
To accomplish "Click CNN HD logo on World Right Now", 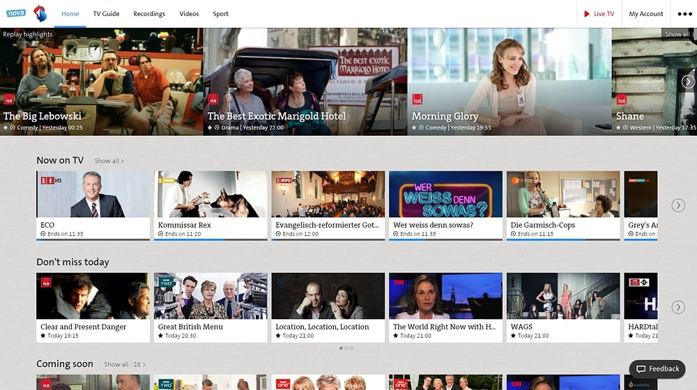I will point(403,281).
